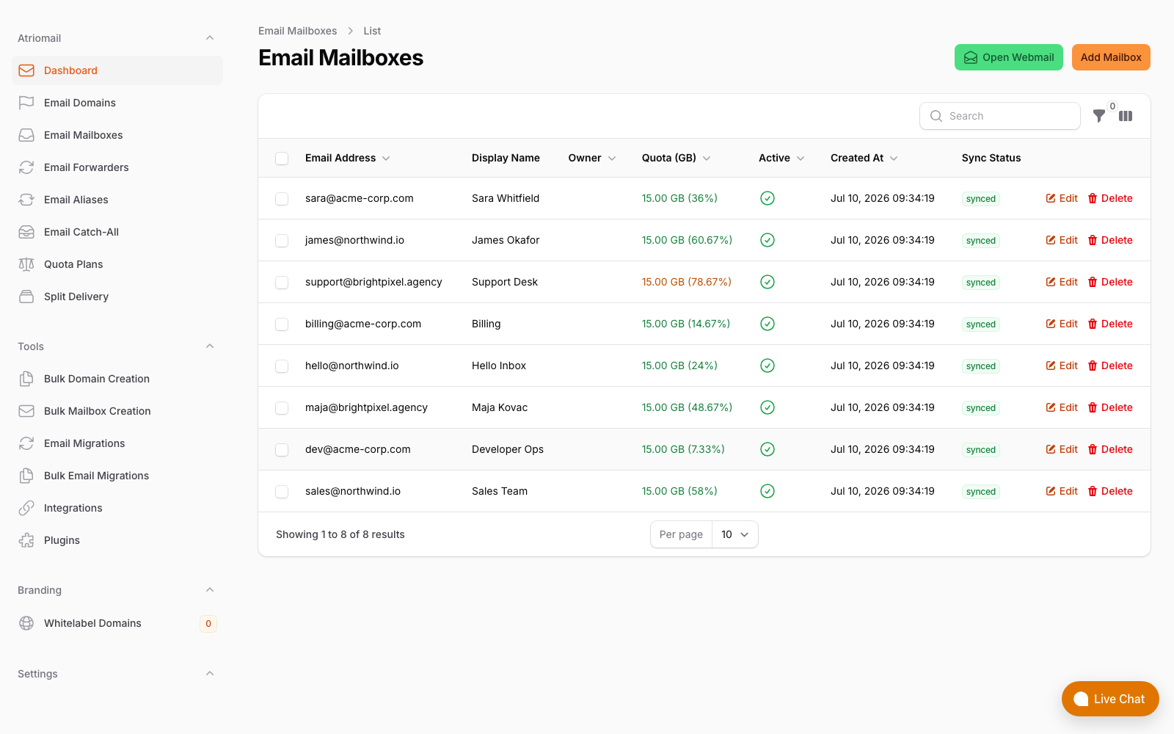The height and width of the screenshot is (734, 1174).
Task: Sort by the Email Address column header
Action: click(348, 158)
